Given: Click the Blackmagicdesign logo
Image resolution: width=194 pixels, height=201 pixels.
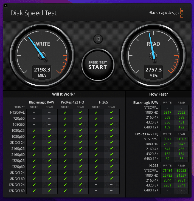Looking at the screenshot, I should [166, 13].
